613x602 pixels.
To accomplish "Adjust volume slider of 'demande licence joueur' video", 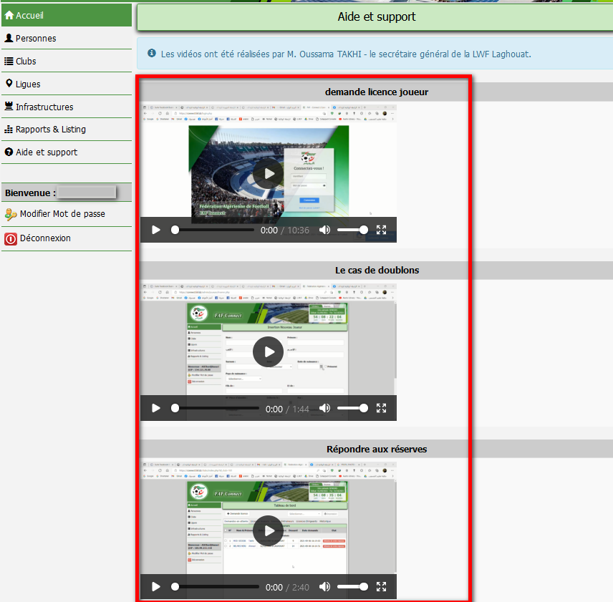I will pos(352,230).
